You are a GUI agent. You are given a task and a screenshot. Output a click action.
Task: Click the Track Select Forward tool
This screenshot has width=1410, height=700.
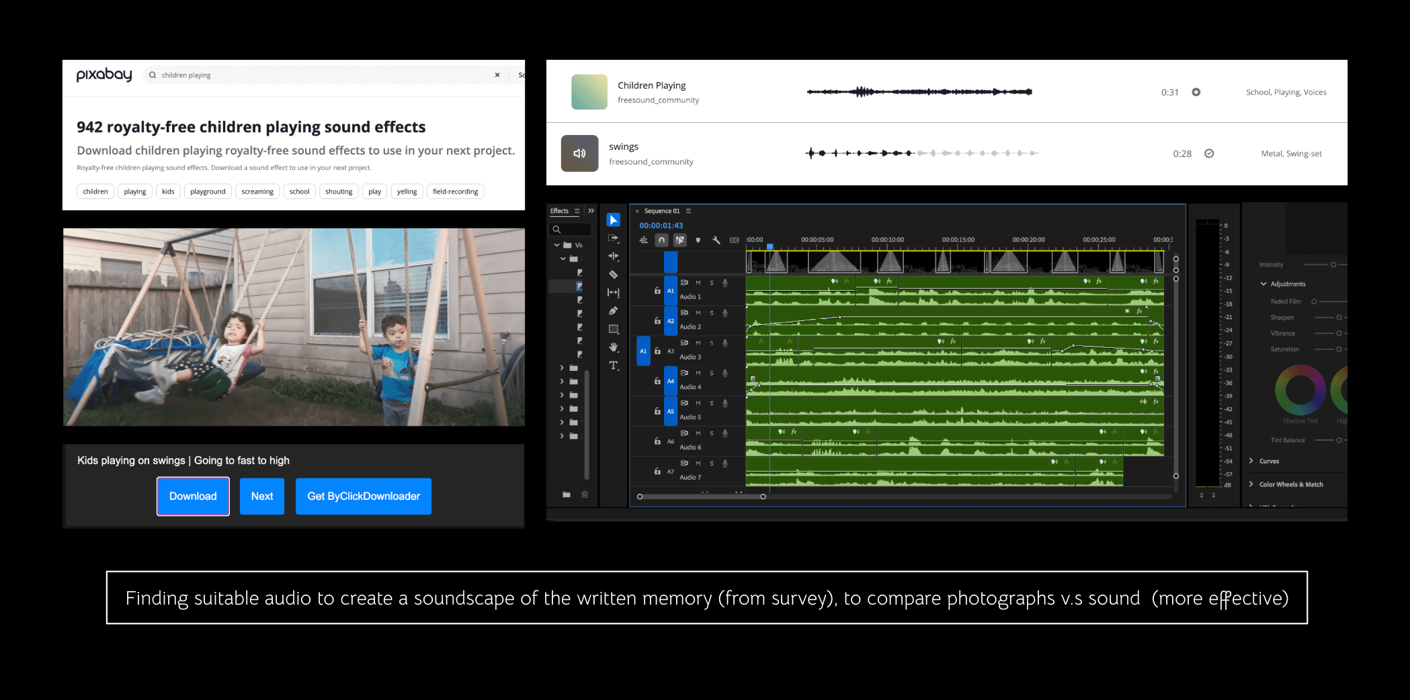[x=613, y=238]
